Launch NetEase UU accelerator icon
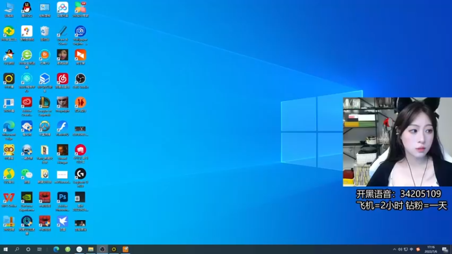Screen dimensions: 452x254 coord(27,225)
